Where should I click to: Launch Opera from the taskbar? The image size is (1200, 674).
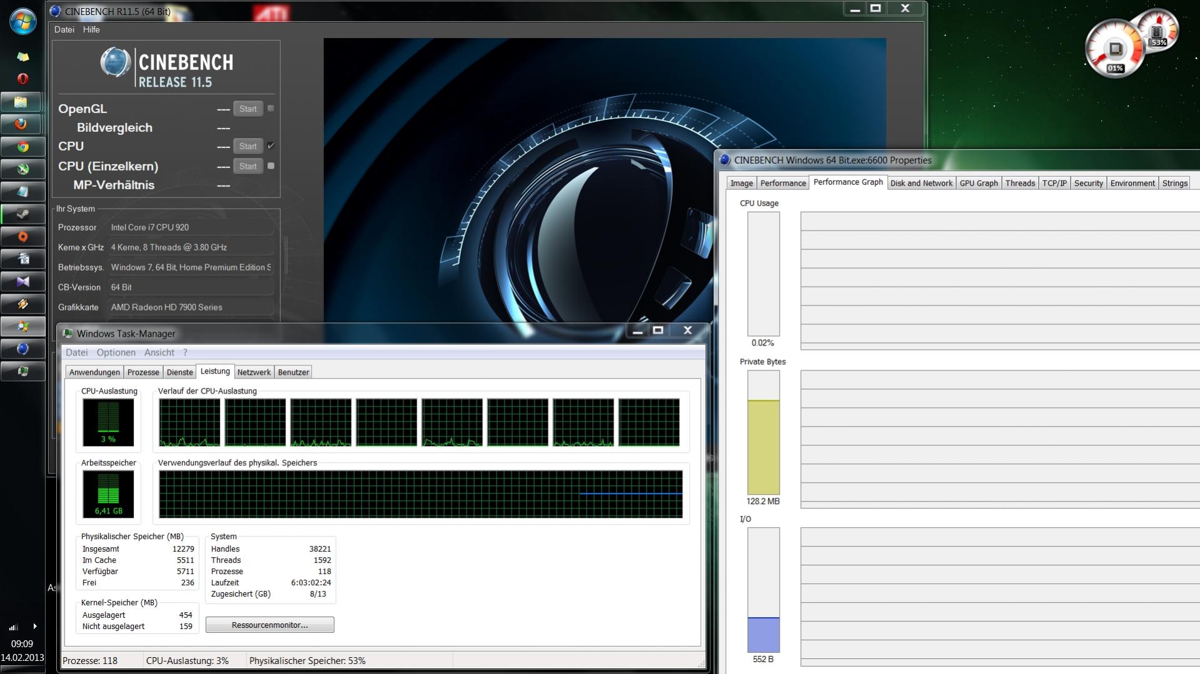coord(23,79)
